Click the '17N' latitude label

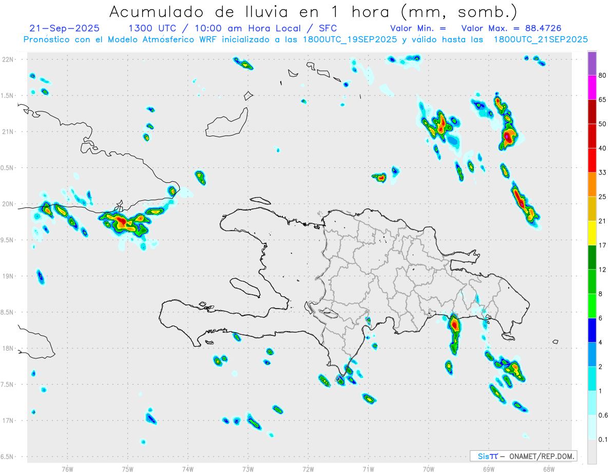click(x=8, y=421)
